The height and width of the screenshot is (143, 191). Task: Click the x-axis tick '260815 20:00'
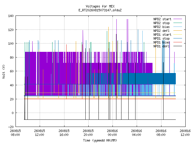(88, 133)
